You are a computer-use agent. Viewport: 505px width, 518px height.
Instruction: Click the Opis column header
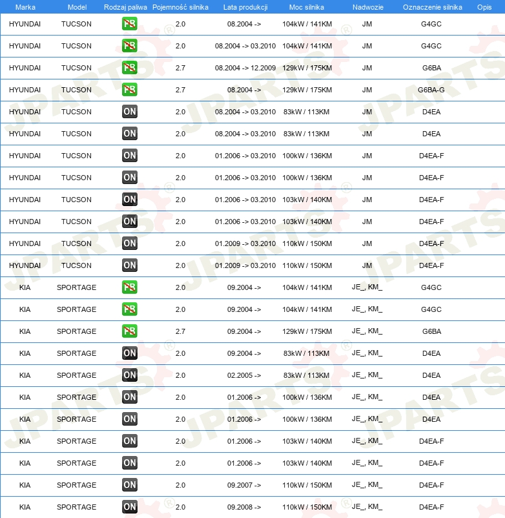tap(484, 7)
